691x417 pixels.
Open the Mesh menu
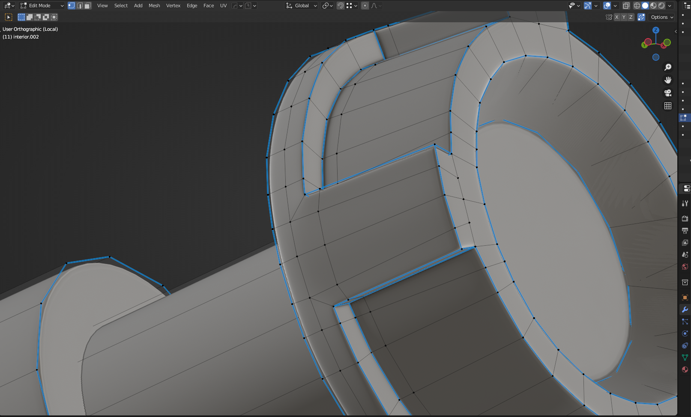click(154, 6)
